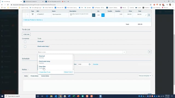This screenshot has width=175, height=98.
Task: Click 'Create New To-do' link
Action: [44, 72]
